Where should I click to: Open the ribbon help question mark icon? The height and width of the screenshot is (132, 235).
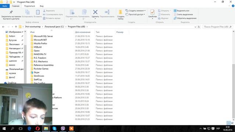point(233,6)
